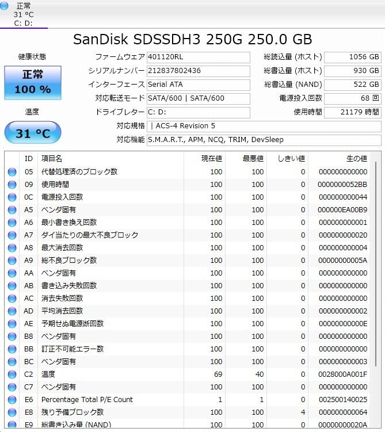Click the drive status orb at top-left
Screen dimensions: 385x432
pyautogui.click(x=5, y=6)
